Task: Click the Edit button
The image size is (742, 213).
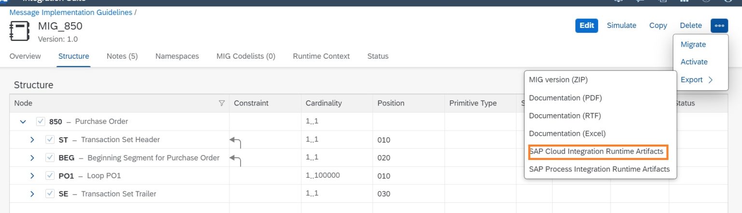Action: pyautogui.click(x=586, y=26)
